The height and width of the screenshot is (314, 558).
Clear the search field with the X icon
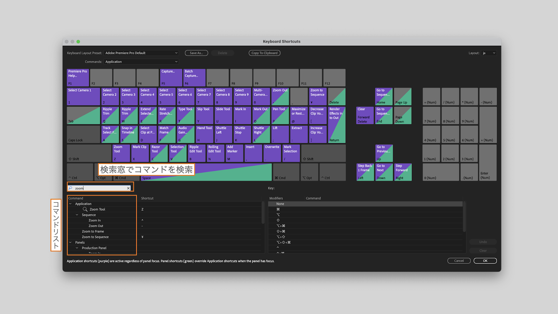128,188
